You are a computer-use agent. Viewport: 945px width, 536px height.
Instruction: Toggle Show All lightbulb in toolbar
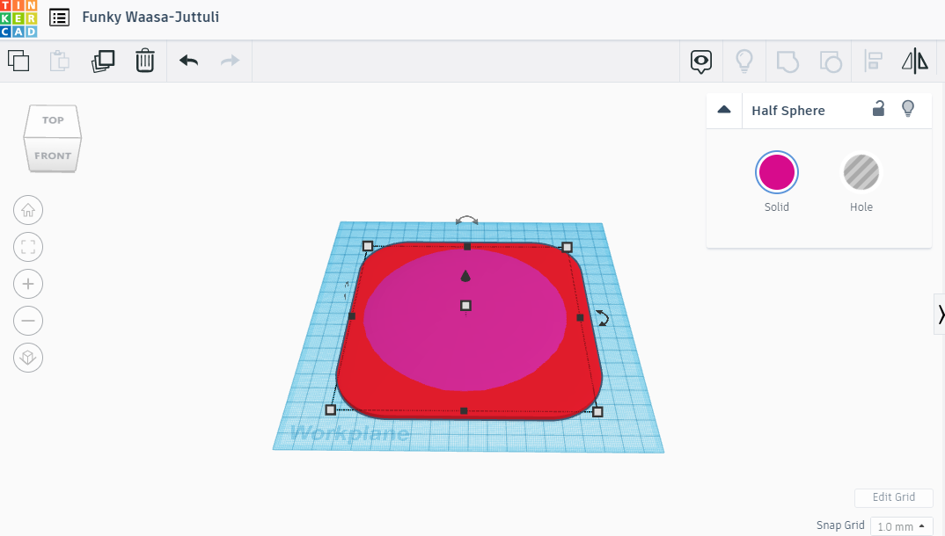745,62
